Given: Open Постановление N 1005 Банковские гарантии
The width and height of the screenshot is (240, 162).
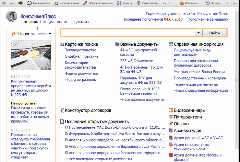Looking at the screenshot, I should coord(140,91).
